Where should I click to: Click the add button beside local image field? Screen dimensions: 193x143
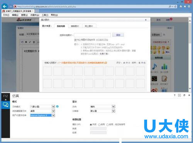click(118, 35)
